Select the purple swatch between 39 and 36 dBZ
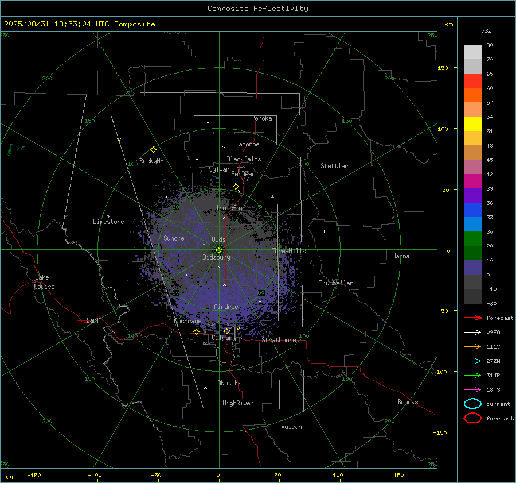 [x=472, y=195]
